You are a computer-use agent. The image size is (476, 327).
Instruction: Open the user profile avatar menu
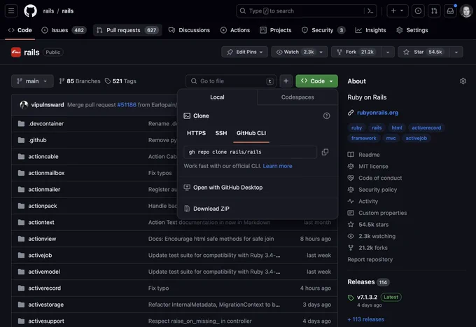coord(466,11)
